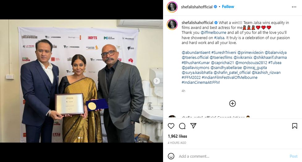The height and width of the screenshot is (162, 302).
Task: Open the #IndianFilmFestivalOfMelbourne hashtag
Action: [x=229, y=77]
